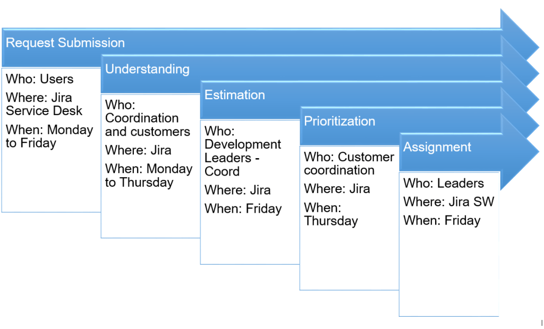544x329 pixels.
Task: Select the Prioritization arrow label
Action: pos(339,121)
